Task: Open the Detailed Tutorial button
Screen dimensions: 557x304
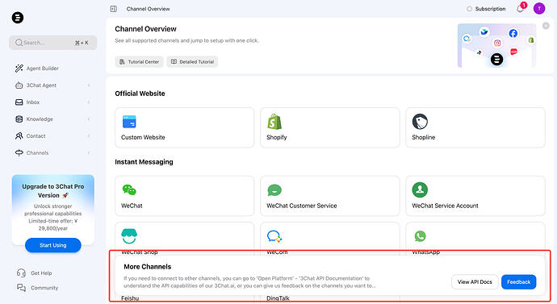Action: (192, 62)
